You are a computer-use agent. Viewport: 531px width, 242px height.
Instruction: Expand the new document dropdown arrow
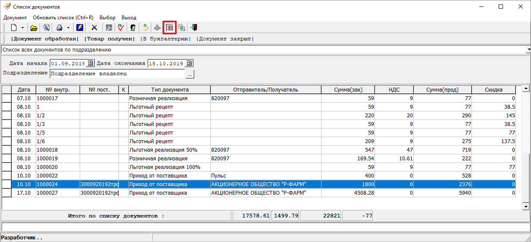pyautogui.click(x=22, y=28)
